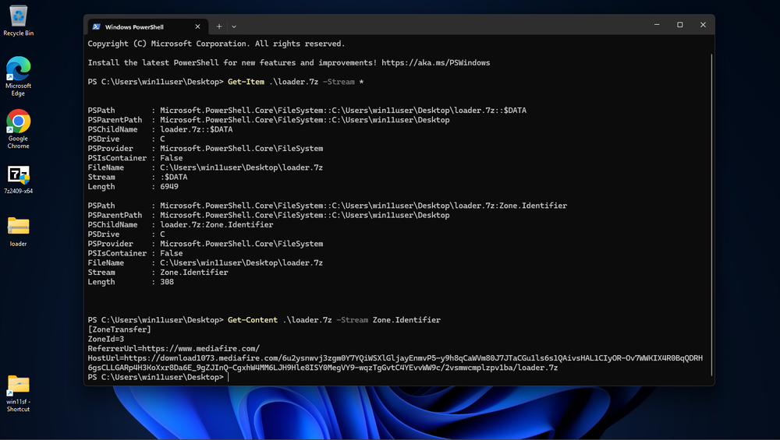Maximize the Terminal window
780x440 pixels.
[x=680, y=25]
